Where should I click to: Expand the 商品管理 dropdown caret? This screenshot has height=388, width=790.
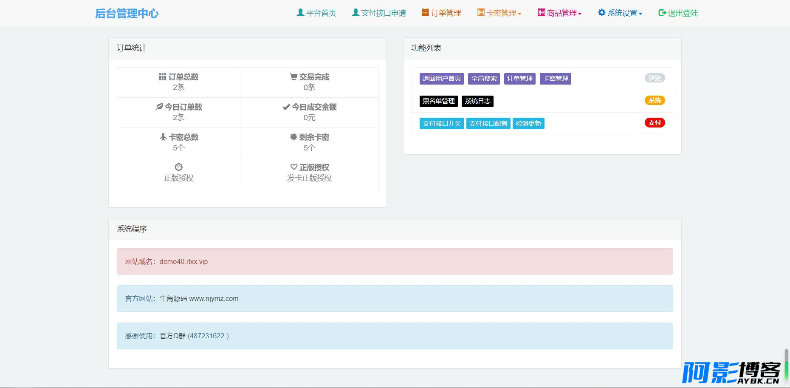coord(580,14)
